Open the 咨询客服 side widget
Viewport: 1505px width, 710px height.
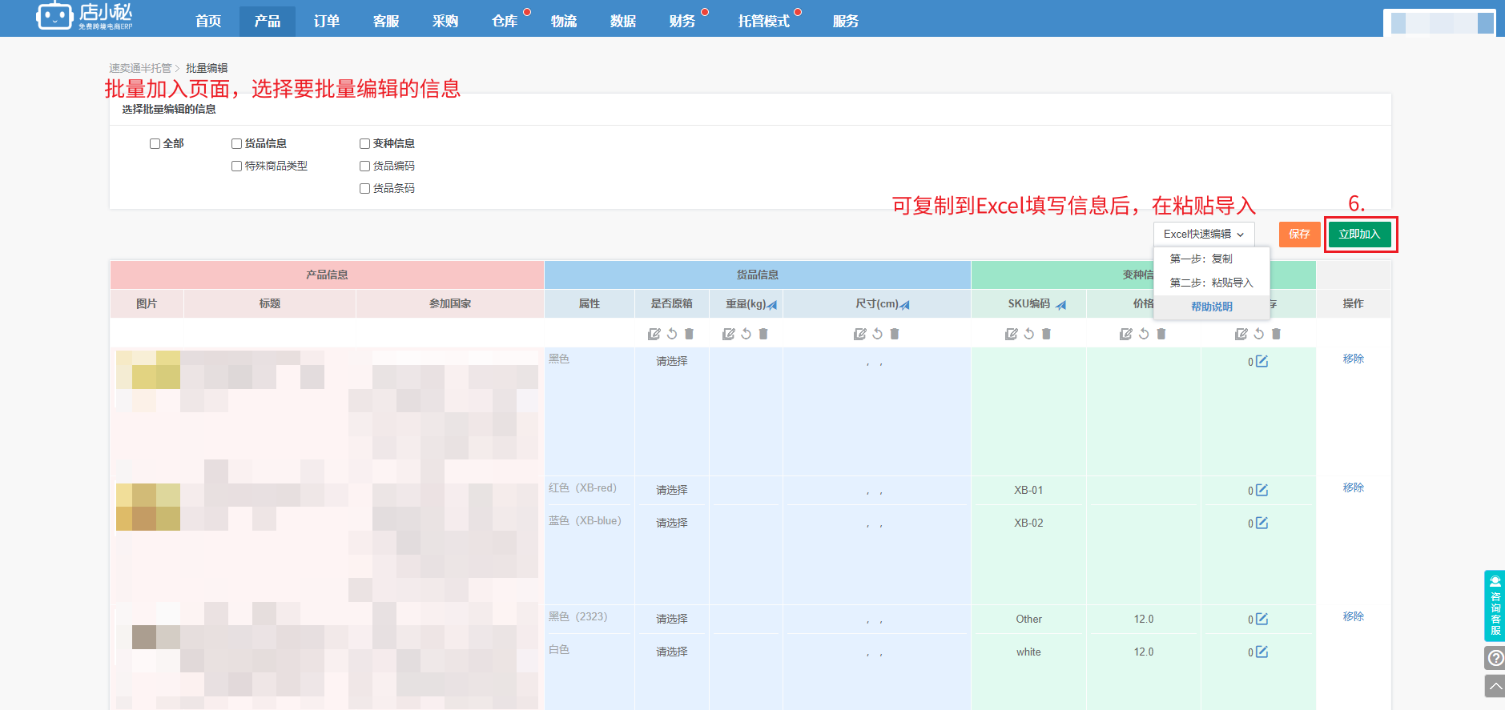click(x=1495, y=605)
